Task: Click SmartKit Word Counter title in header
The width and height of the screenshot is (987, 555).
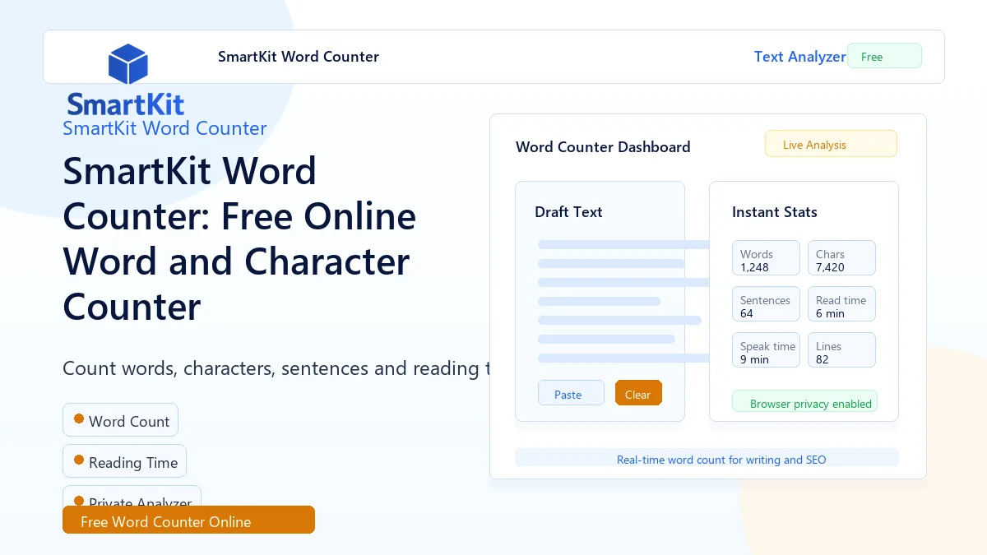Action: coord(299,57)
